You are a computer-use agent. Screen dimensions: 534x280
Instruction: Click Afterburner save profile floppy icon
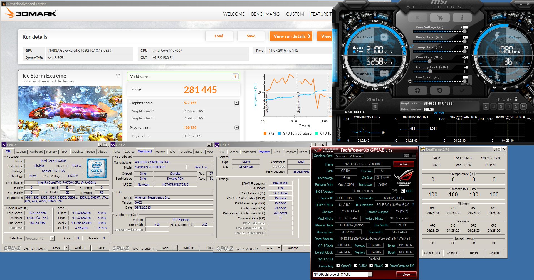(523, 106)
